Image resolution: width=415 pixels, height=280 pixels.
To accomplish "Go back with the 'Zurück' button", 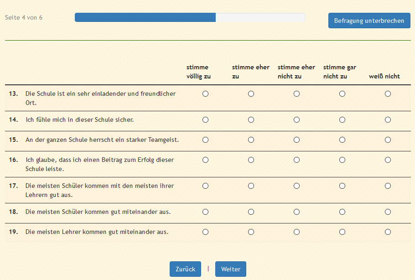I will click(185, 269).
